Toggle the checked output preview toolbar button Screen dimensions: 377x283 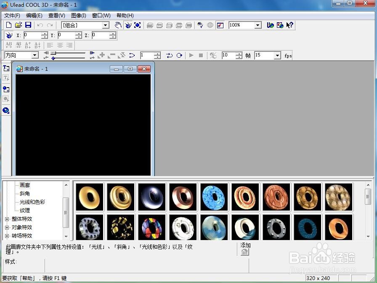[220, 25]
